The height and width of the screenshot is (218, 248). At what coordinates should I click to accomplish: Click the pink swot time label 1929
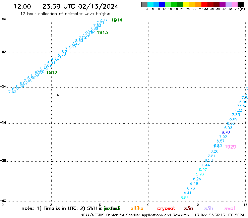(x=231, y=147)
